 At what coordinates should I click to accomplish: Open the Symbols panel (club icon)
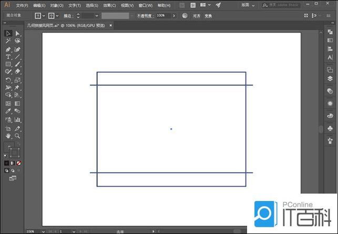point(330,127)
